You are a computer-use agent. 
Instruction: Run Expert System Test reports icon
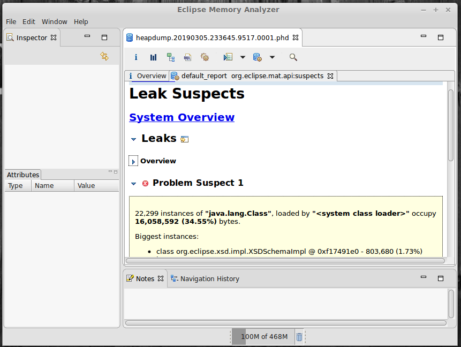[228, 57]
